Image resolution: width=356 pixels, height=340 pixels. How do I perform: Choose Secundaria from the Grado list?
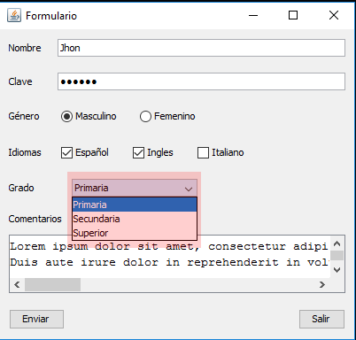click(x=135, y=219)
